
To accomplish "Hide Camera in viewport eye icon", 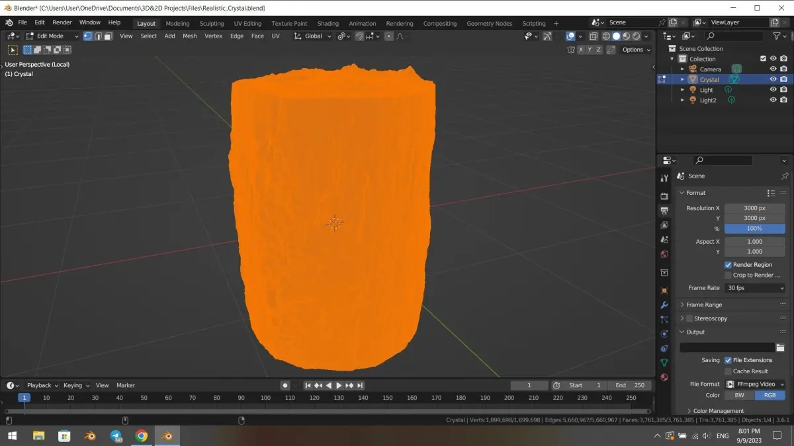I will point(773,69).
